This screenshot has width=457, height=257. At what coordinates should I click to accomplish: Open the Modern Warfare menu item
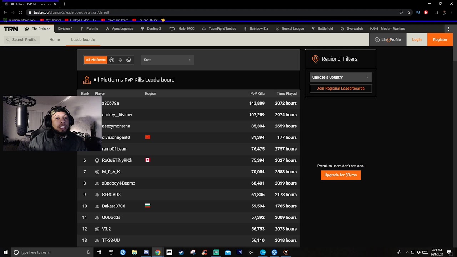(387, 29)
